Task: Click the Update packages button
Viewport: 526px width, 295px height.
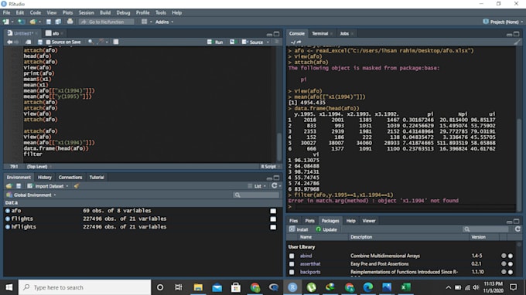Action: pyautogui.click(x=326, y=229)
